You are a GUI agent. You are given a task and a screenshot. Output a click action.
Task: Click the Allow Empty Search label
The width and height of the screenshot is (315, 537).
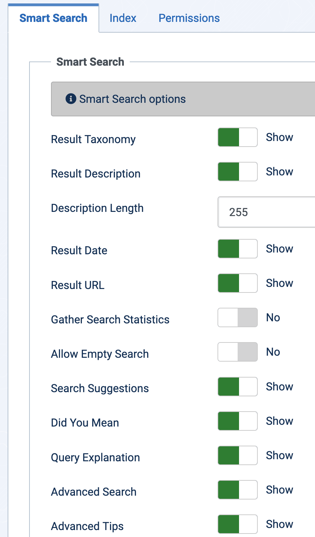[100, 354]
